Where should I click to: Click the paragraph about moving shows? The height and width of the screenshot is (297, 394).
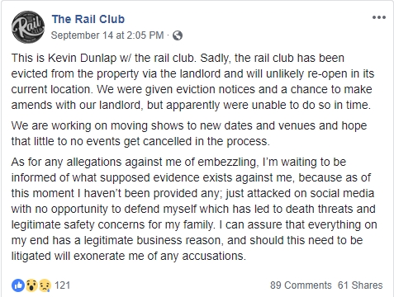[189, 134]
